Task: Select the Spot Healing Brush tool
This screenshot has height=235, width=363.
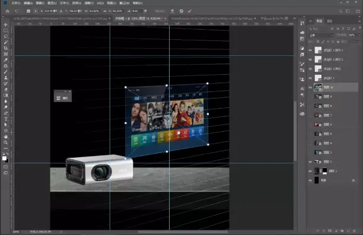Action: (5, 66)
